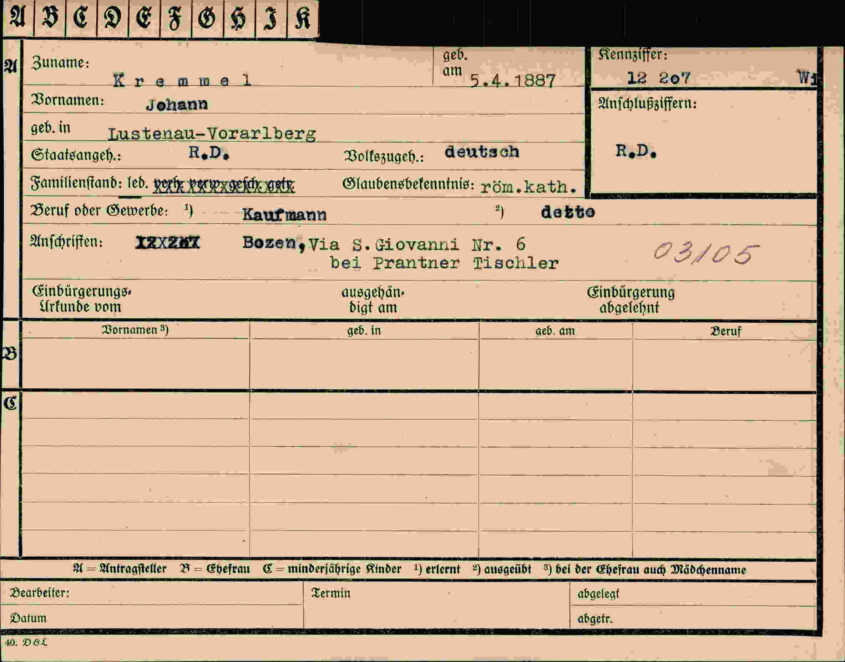This screenshot has height=662, width=845.
Task: Click the legend 'A = Antragsteller'
Action: point(120,568)
